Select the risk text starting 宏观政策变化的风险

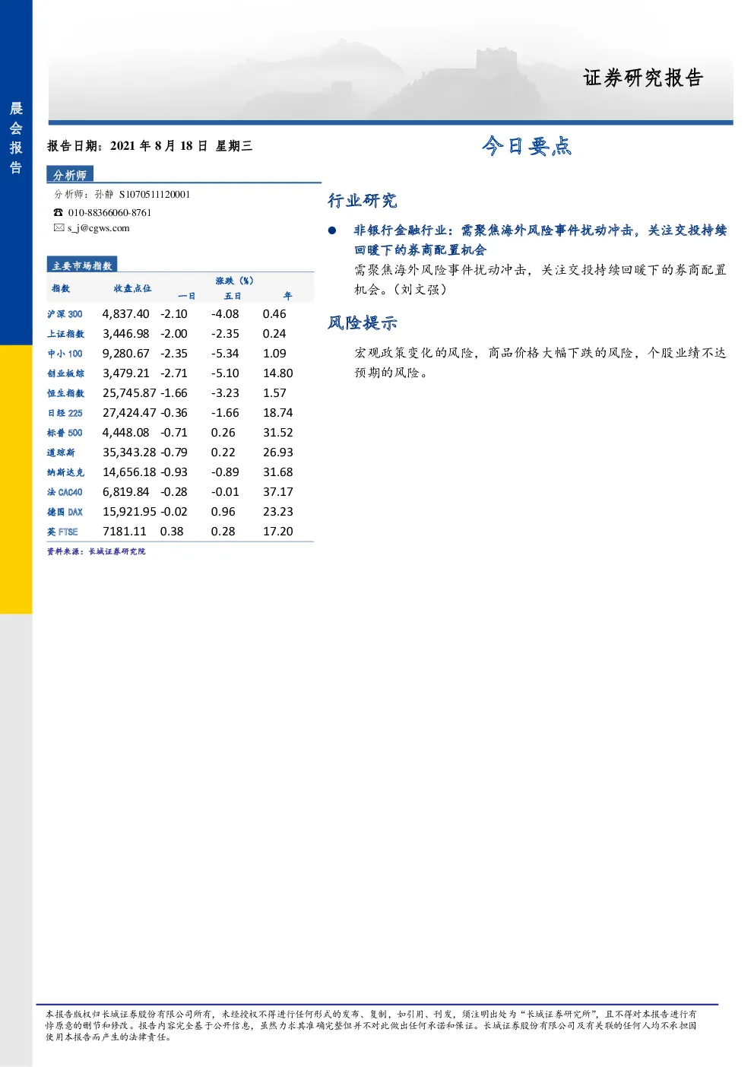540,363
